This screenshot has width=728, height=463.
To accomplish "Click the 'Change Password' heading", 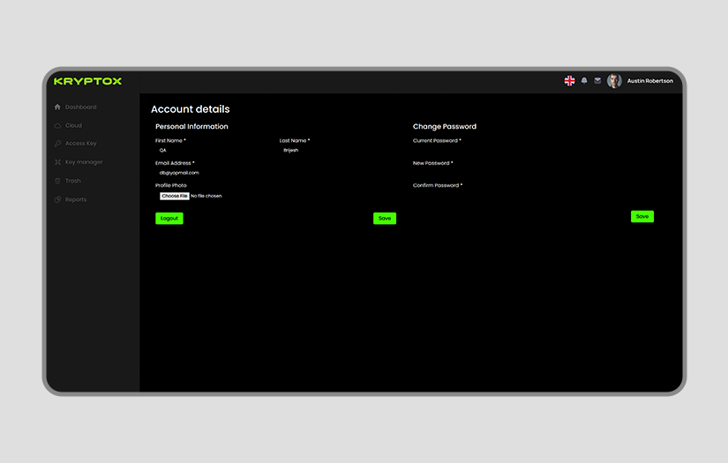I will point(445,126).
